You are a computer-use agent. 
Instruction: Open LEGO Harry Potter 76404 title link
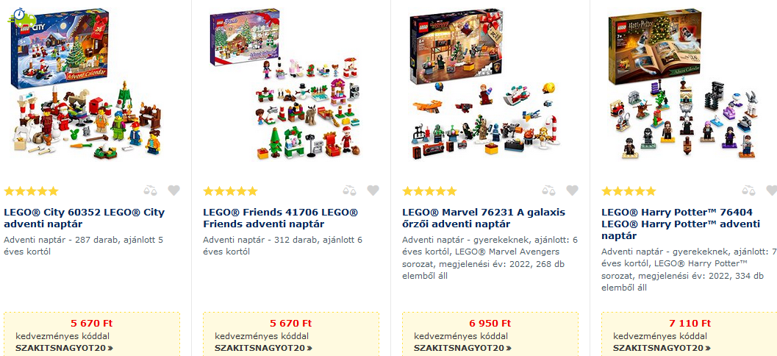(681, 224)
